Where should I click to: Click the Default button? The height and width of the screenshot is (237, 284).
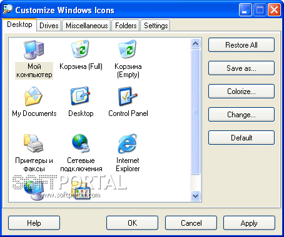[x=241, y=138]
